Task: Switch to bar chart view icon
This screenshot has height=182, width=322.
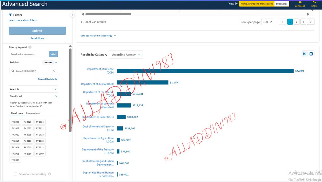Action: coord(305,54)
